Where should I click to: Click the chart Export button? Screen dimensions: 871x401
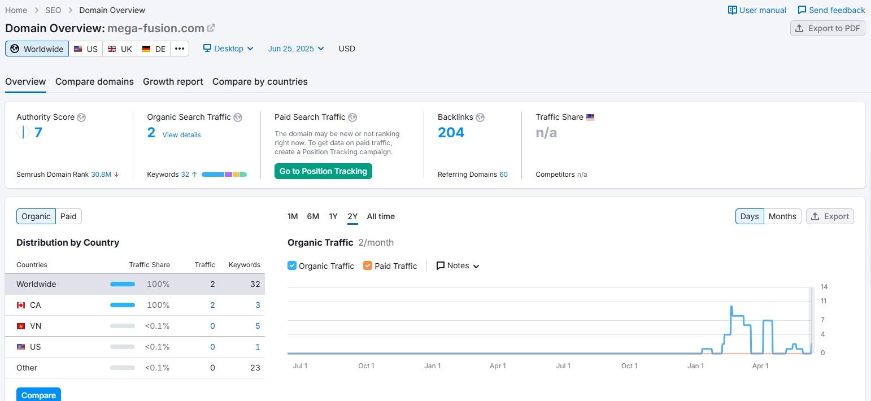point(830,216)
